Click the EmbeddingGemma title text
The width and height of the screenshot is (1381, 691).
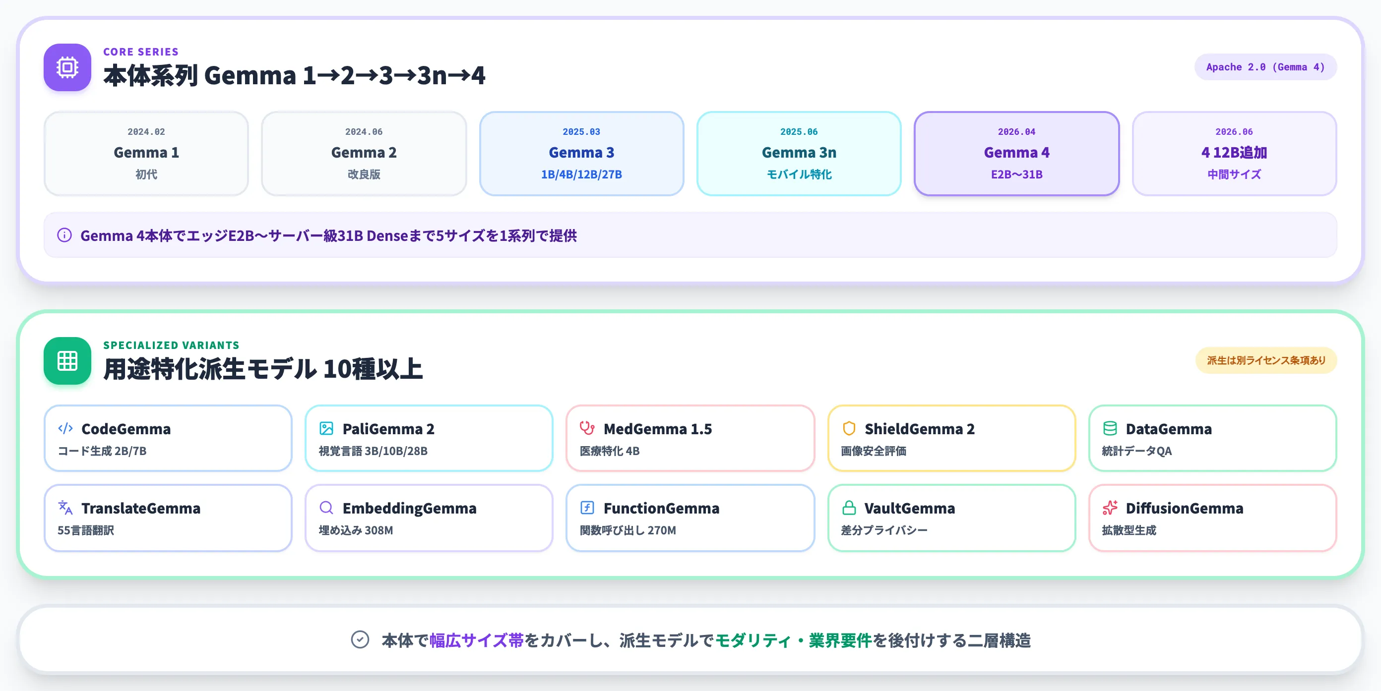410,509
